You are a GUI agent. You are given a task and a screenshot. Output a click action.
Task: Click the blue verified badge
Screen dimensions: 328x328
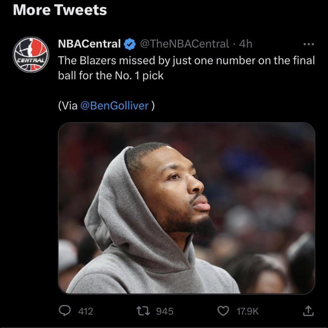(x=129, y=44)
